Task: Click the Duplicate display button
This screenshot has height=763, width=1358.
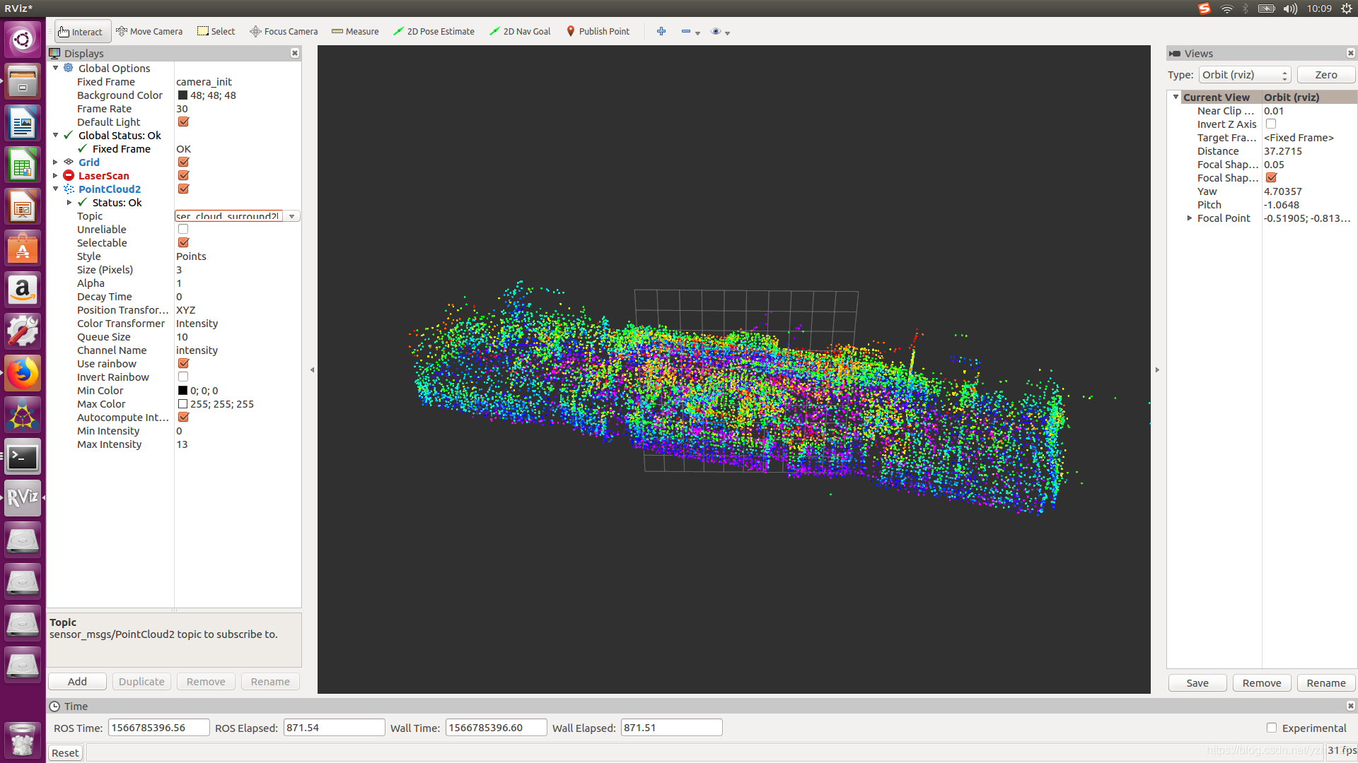Action: 141,682
